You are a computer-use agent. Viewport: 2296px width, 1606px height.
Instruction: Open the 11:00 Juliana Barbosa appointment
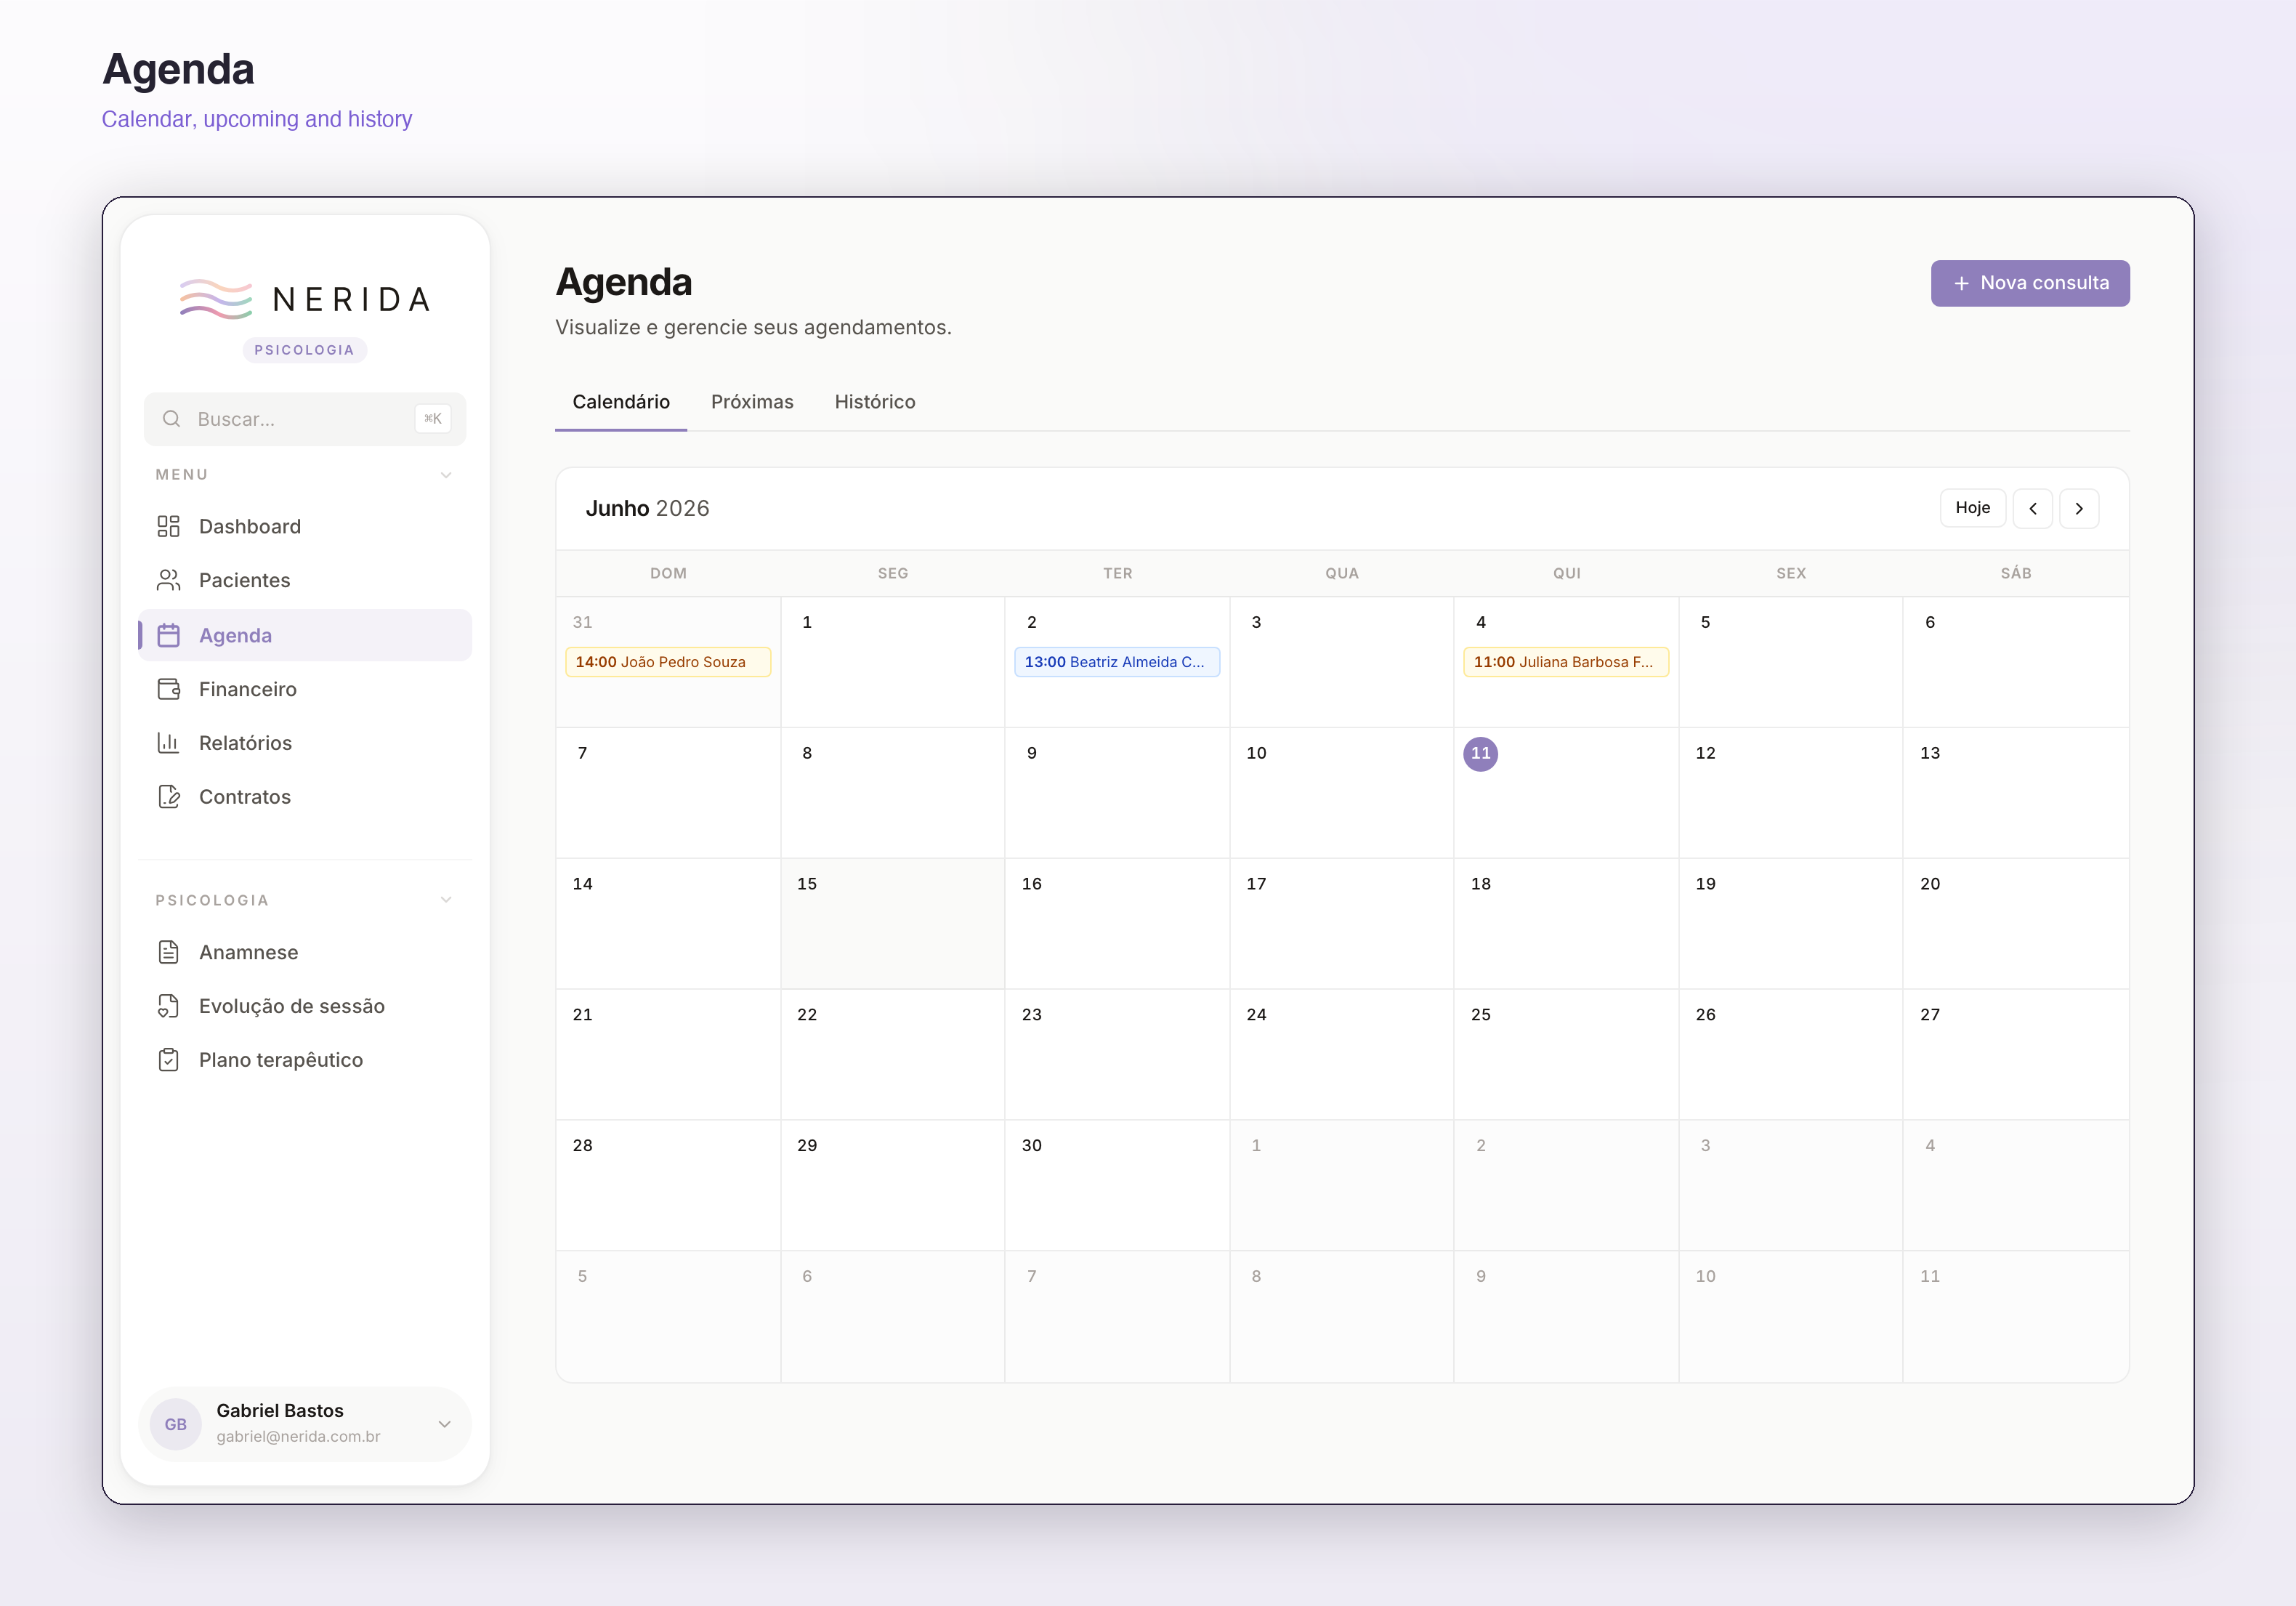click(x=1566, y=662)
